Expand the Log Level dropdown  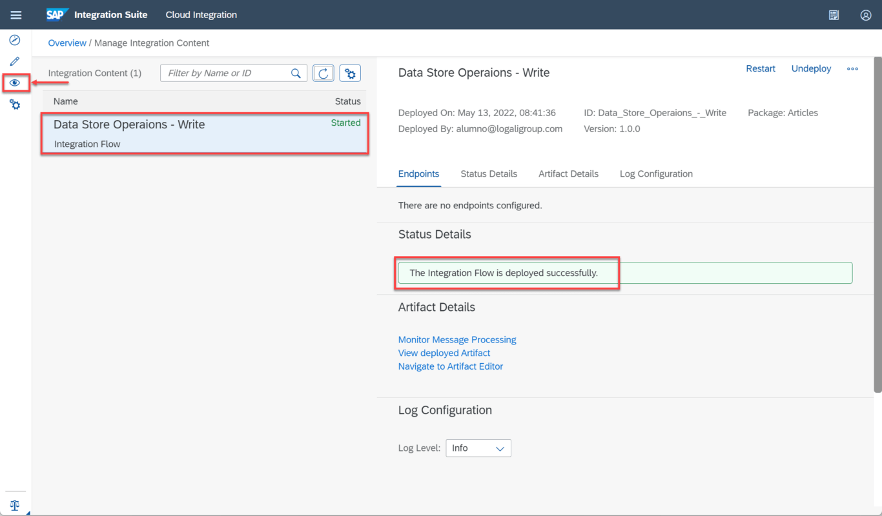478,448
